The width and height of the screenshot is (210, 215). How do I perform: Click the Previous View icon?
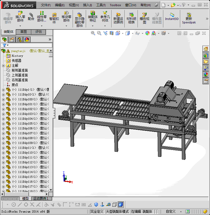click(105, 33)
